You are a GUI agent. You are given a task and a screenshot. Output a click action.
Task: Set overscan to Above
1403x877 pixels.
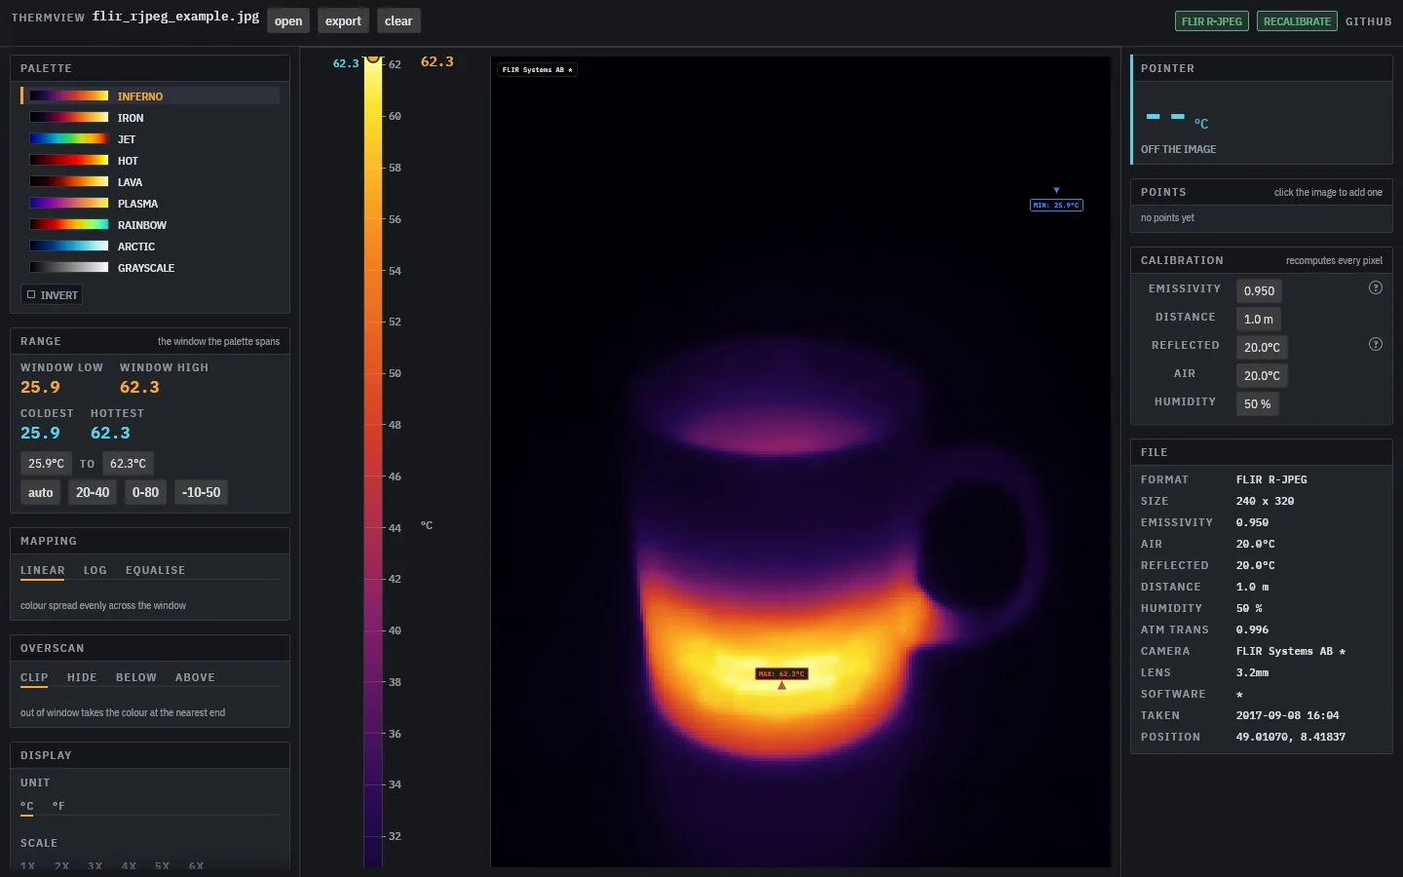(195, 678)
